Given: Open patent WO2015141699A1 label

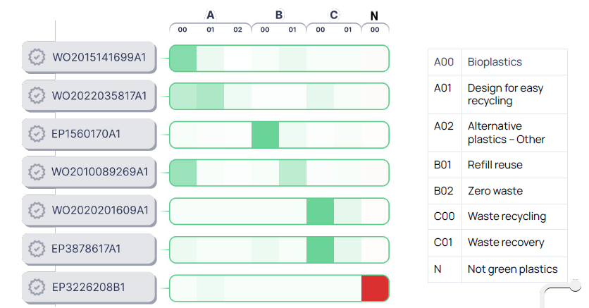Looking at the screenshot, I should (x=99, y=57).
